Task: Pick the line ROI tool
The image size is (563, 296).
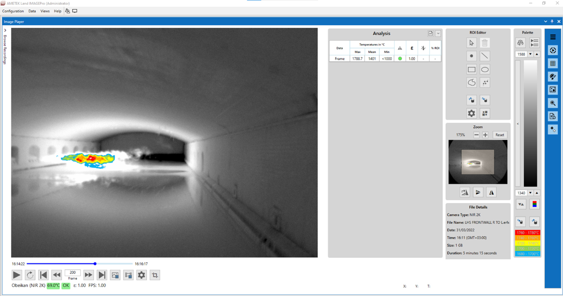Action: click(485, 56)
